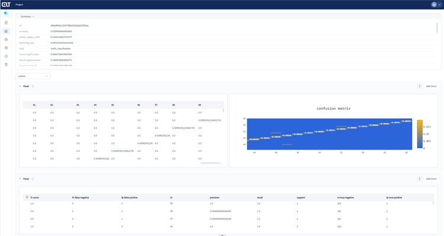Click the confusion matrix color scale bar

click(x=420, y=134)
